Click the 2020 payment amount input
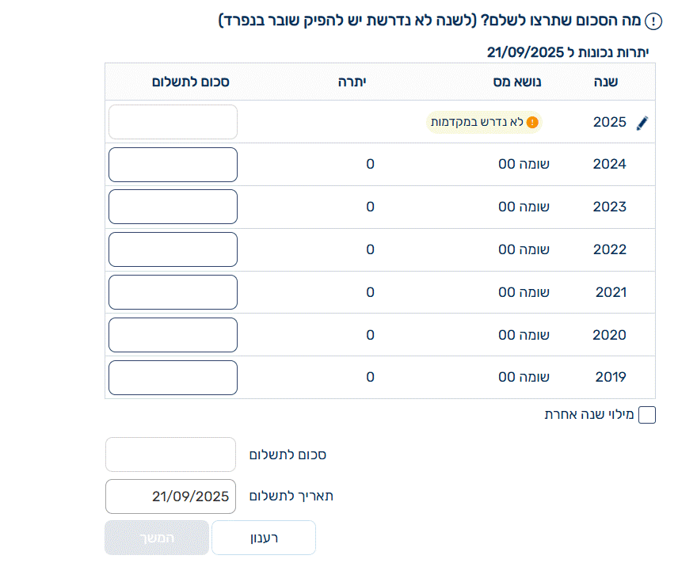 coord(173,335)
